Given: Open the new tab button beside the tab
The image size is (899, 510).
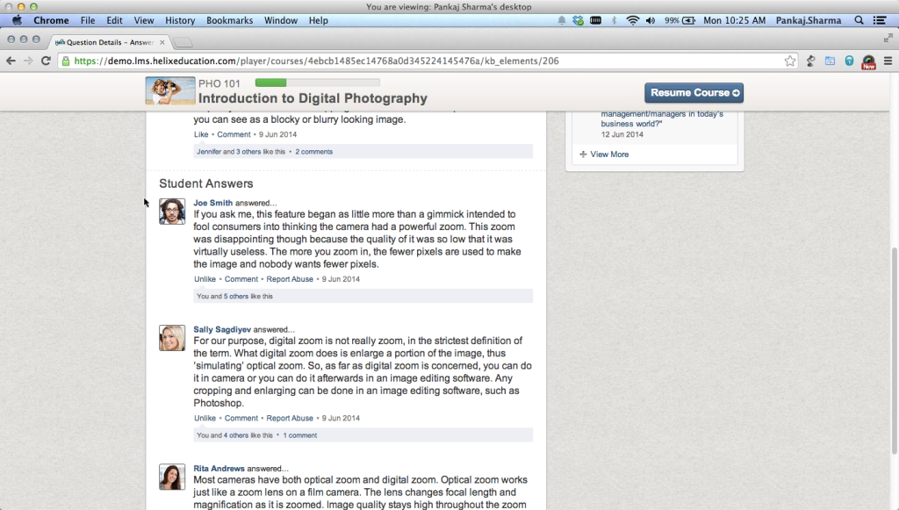Looking at the screenshot, I should (x=183, y=42).
